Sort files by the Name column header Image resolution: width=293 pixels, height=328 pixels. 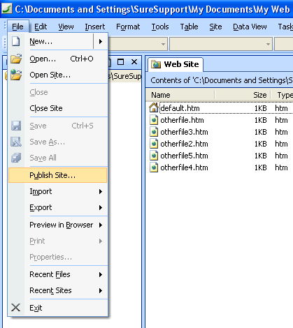click(180, 95)
